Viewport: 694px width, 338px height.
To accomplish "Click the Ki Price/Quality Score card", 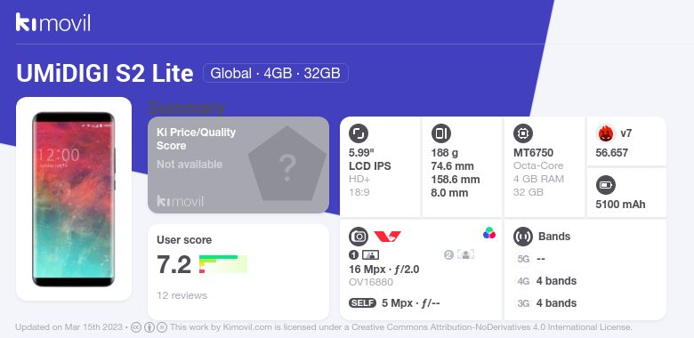I will tap(238, 165).
